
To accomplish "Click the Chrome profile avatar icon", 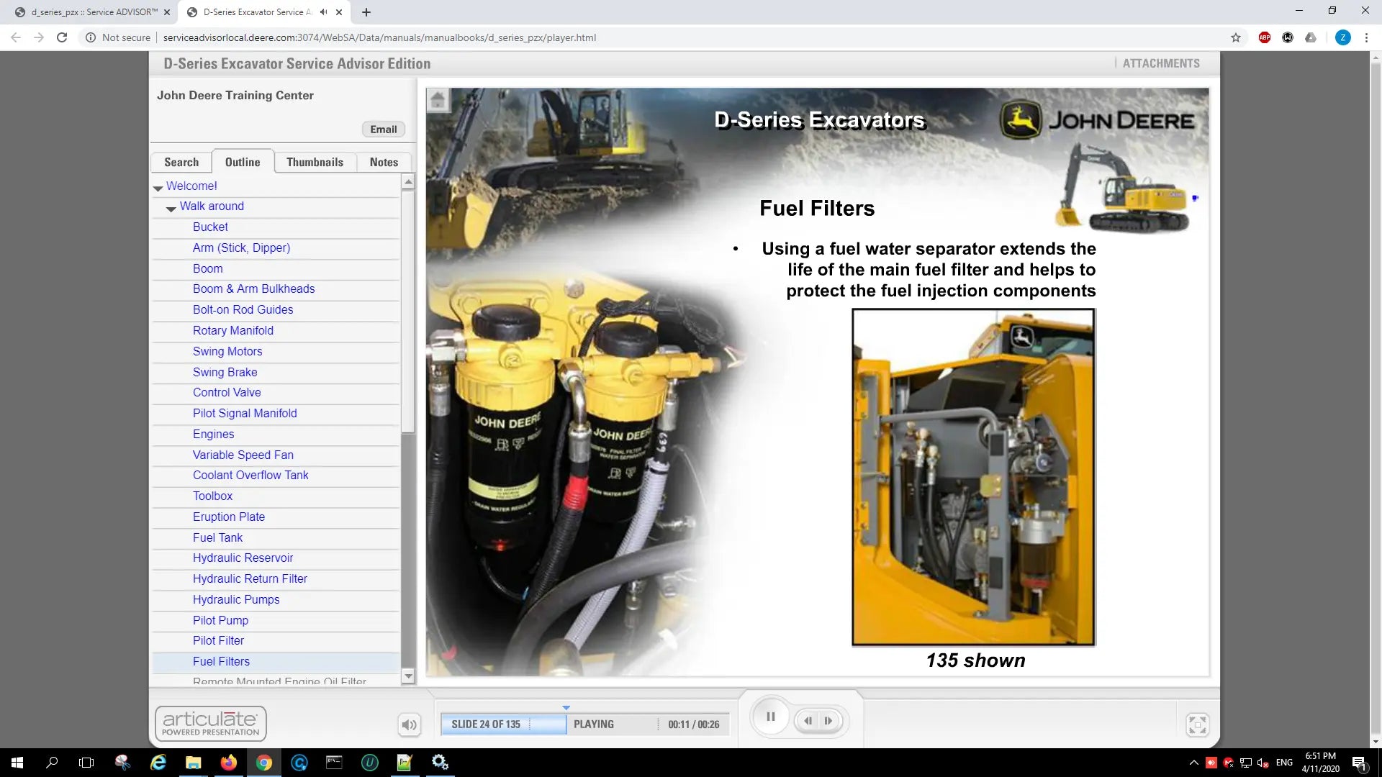I will (1342, 37).
